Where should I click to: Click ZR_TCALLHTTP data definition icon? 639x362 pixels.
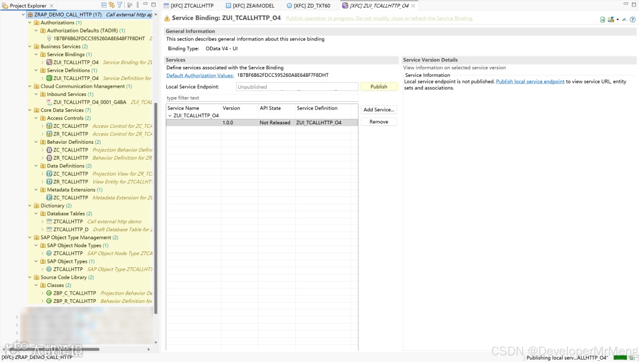tap(49, 182)
